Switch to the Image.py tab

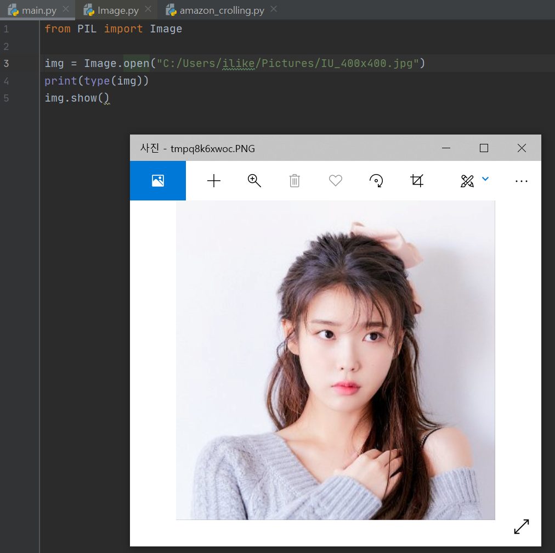tap(118, 10)
